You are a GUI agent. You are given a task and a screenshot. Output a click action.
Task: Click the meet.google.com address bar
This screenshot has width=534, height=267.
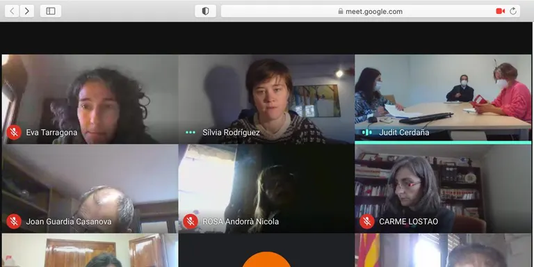[371, 11]
